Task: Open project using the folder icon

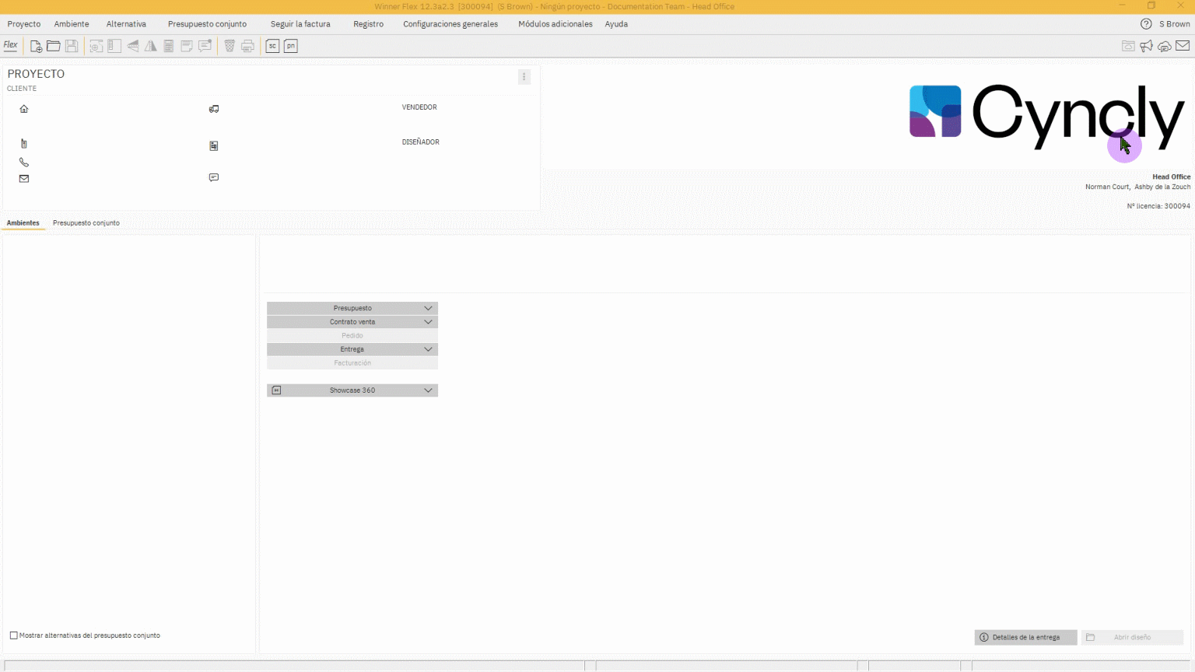Action: pos(54,46)
